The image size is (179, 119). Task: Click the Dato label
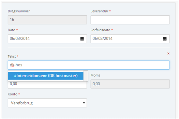tap(11, 30)
